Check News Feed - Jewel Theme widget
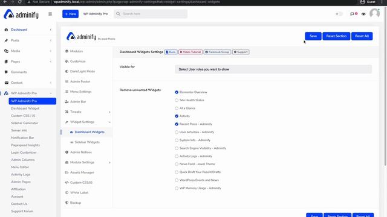Viewport: 387px width, 217px height. coord(177,164)
